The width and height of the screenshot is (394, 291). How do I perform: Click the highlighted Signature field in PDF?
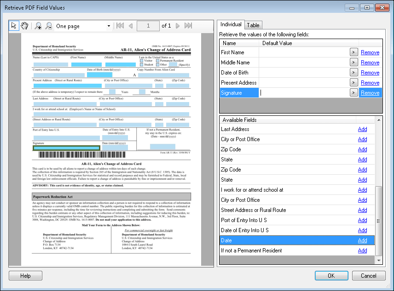67,148
